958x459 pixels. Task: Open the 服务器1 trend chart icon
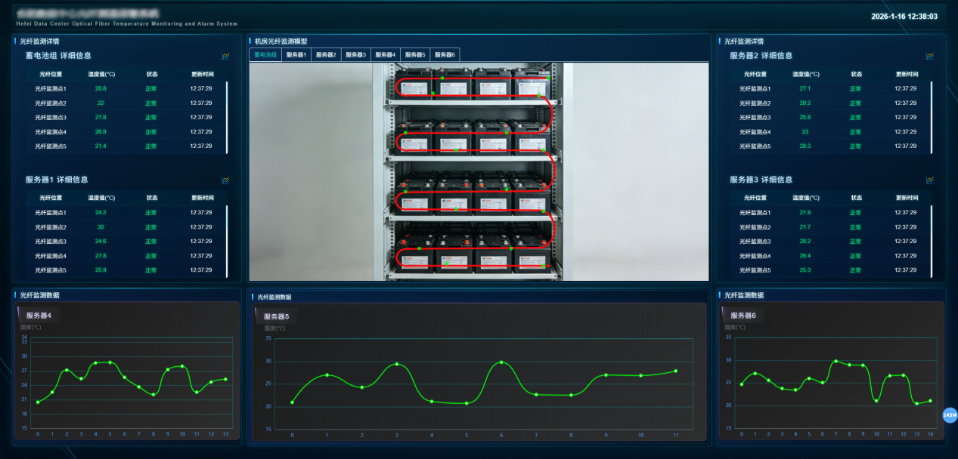point(225,180)
